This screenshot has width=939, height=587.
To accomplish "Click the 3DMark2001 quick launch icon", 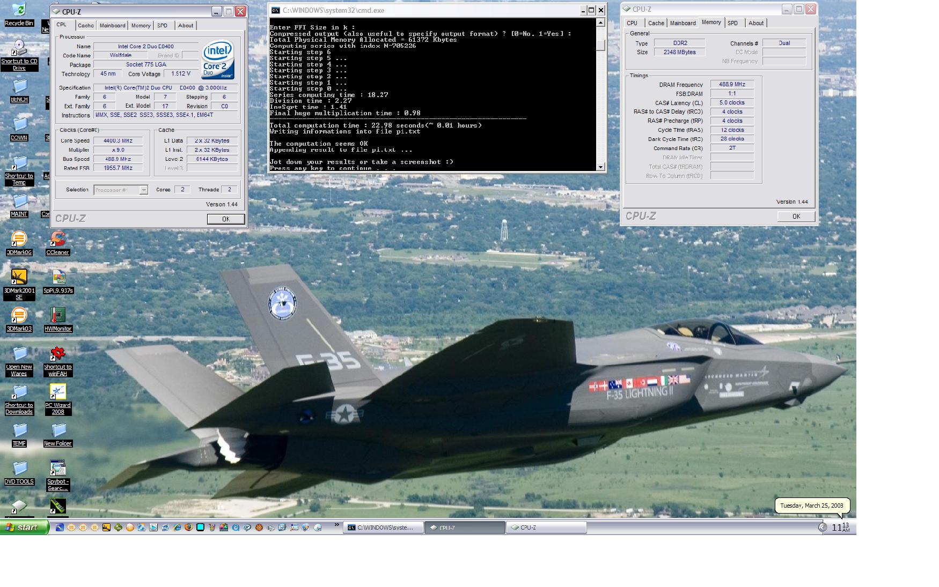I will (106, 527).
